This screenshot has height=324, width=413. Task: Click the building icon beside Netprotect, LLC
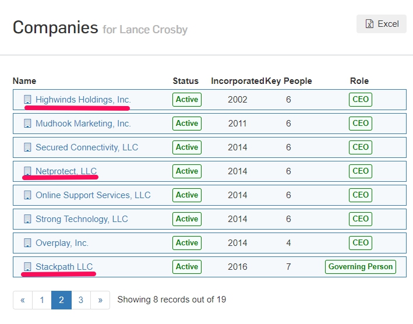27,171
